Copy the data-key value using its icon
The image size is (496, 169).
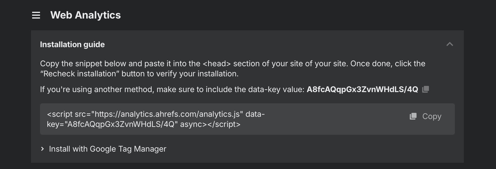tap(426, 89)
